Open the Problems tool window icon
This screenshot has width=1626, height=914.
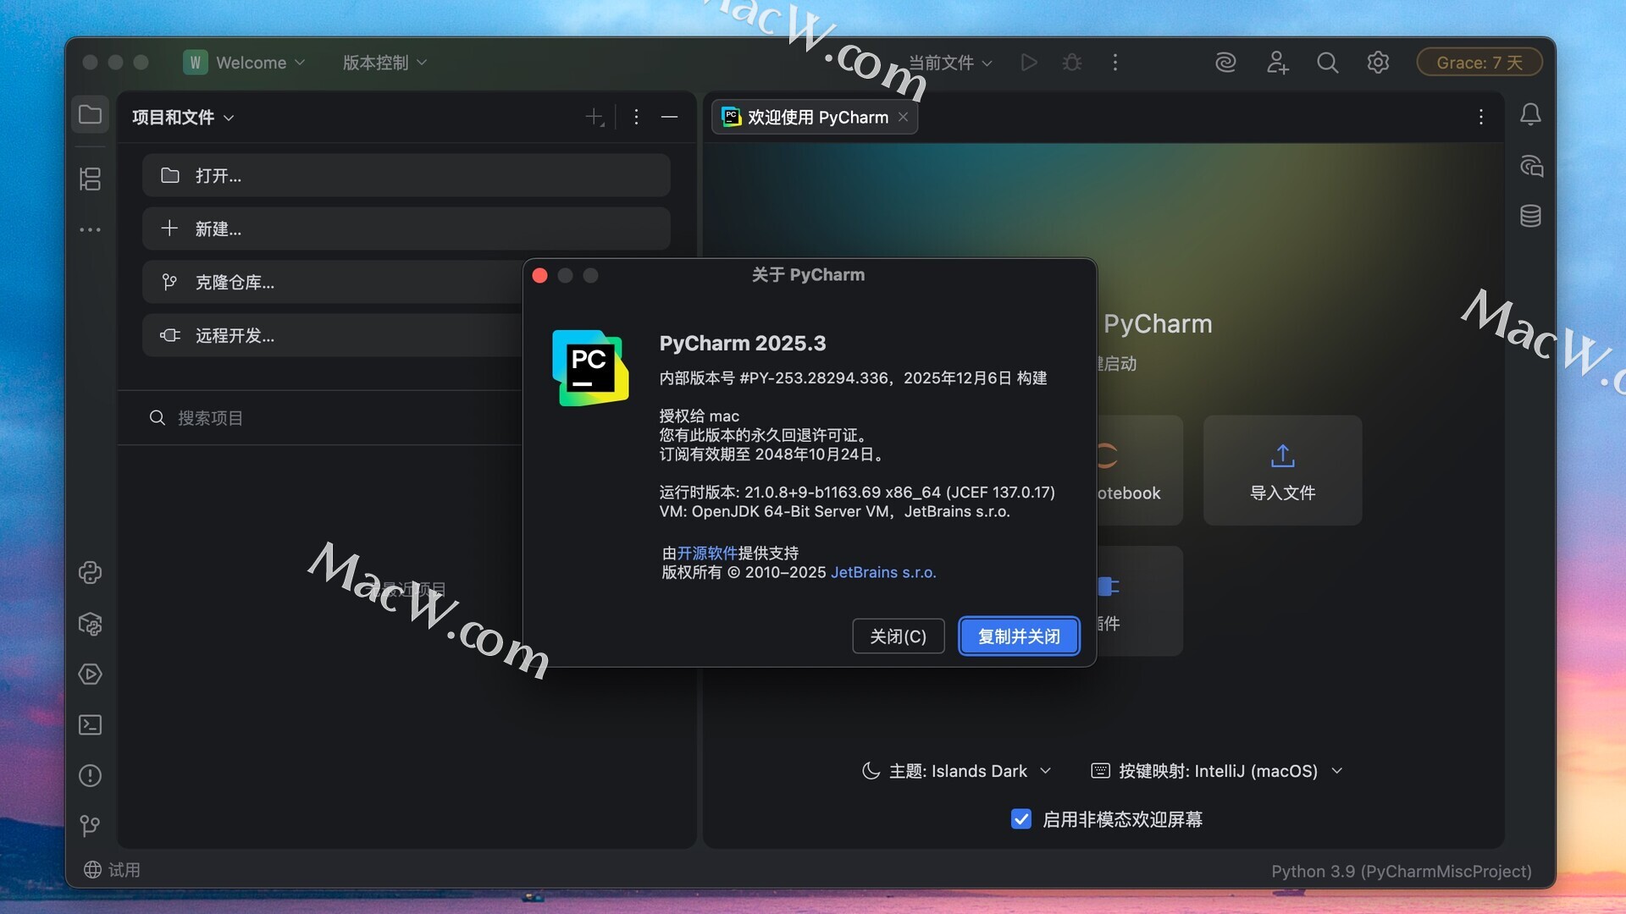(90, 776)
